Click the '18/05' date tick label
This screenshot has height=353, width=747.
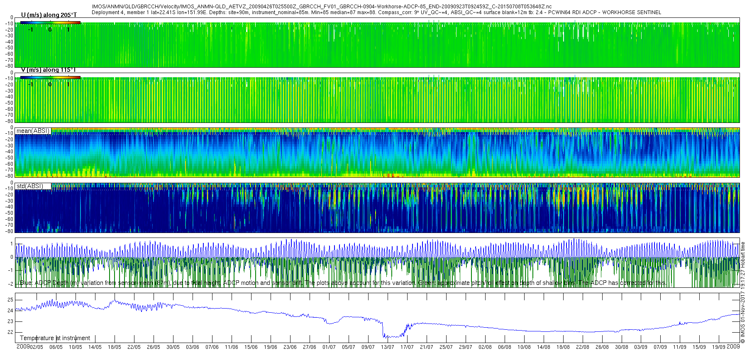pyautogui.click(x=115, y=347)
